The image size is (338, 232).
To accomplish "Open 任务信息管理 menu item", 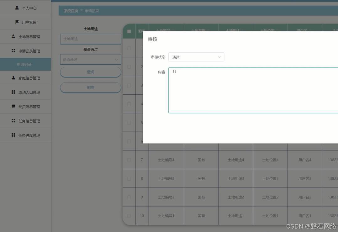I will coord(25,121).
